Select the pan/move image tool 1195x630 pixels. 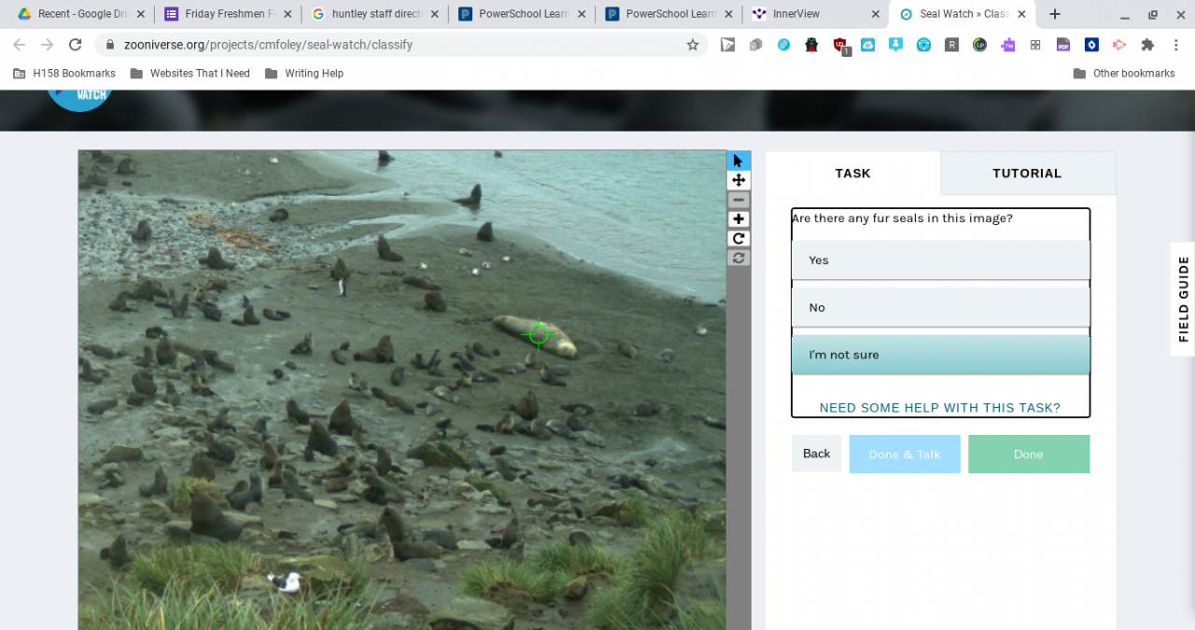(738, 180)
